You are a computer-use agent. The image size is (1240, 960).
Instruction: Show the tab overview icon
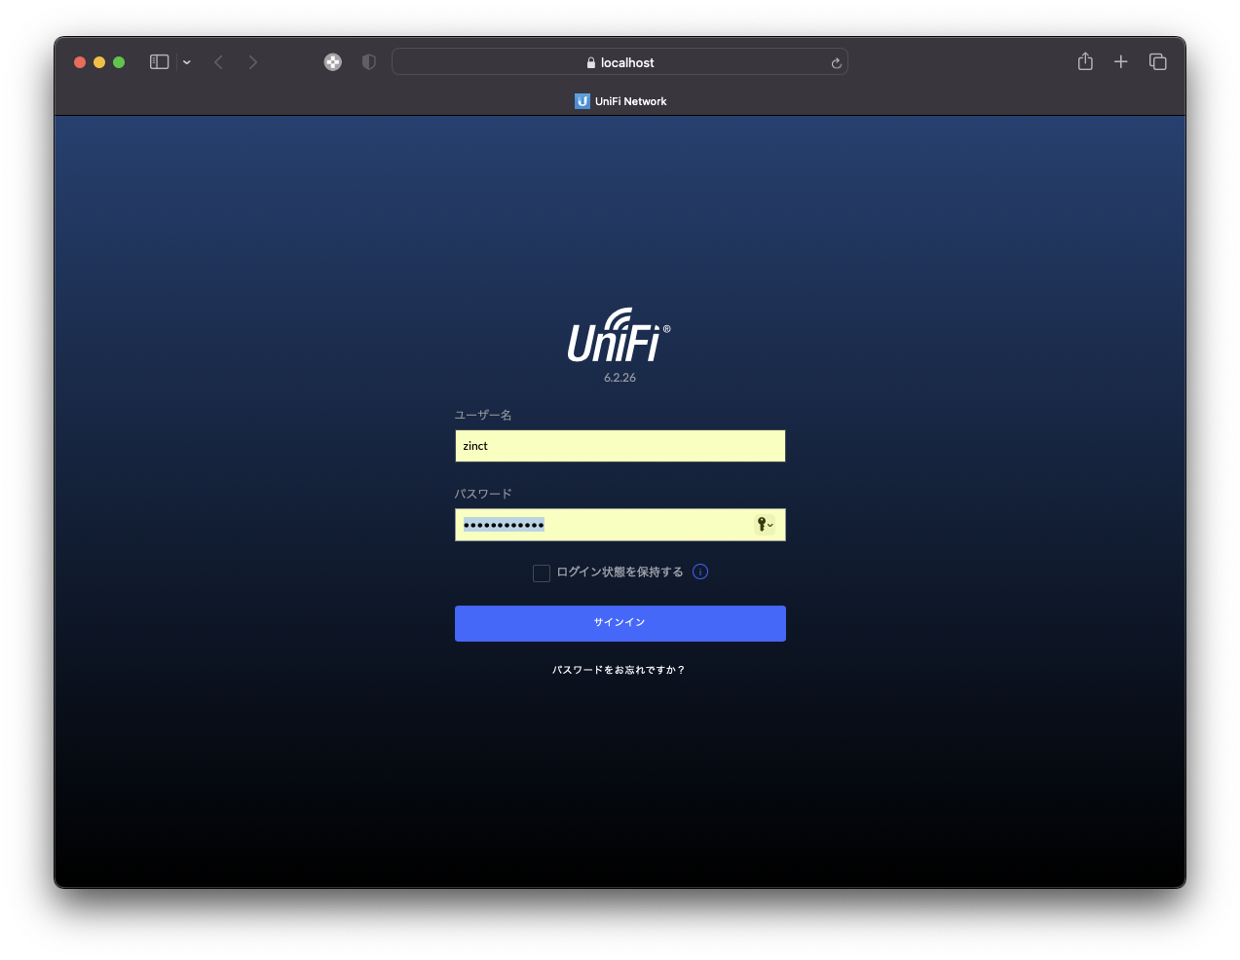[1158, 62]
